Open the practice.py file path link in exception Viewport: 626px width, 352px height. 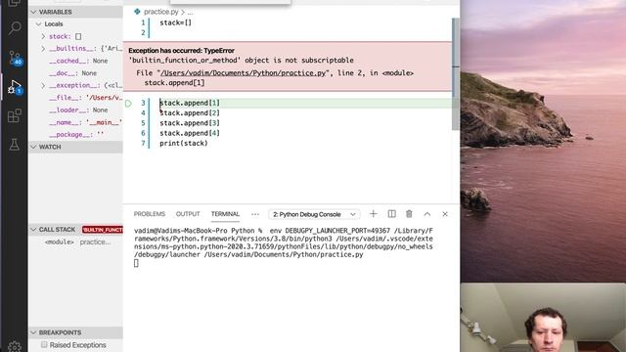(244, 73)
